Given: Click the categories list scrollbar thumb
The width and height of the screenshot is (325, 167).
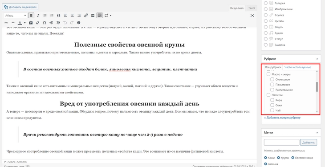Looking at the screenshot, I should 317,87.
